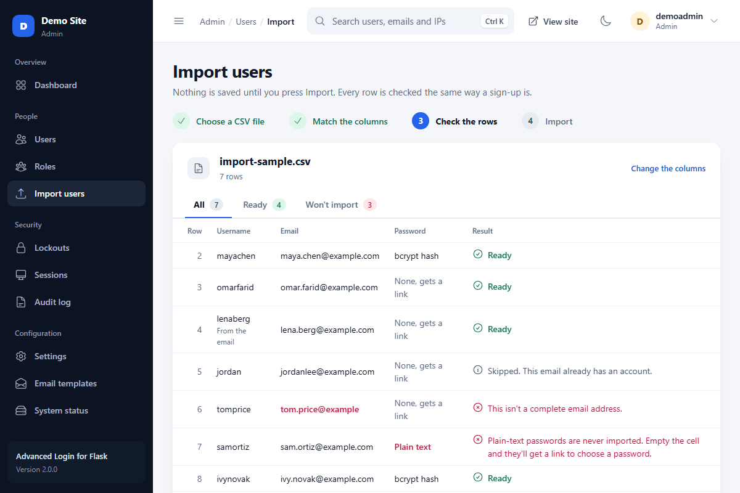Image resolution: width=740 pixels, height=493 pixels.
Task: Go to the Check the rows step
Action: [454, 121]
